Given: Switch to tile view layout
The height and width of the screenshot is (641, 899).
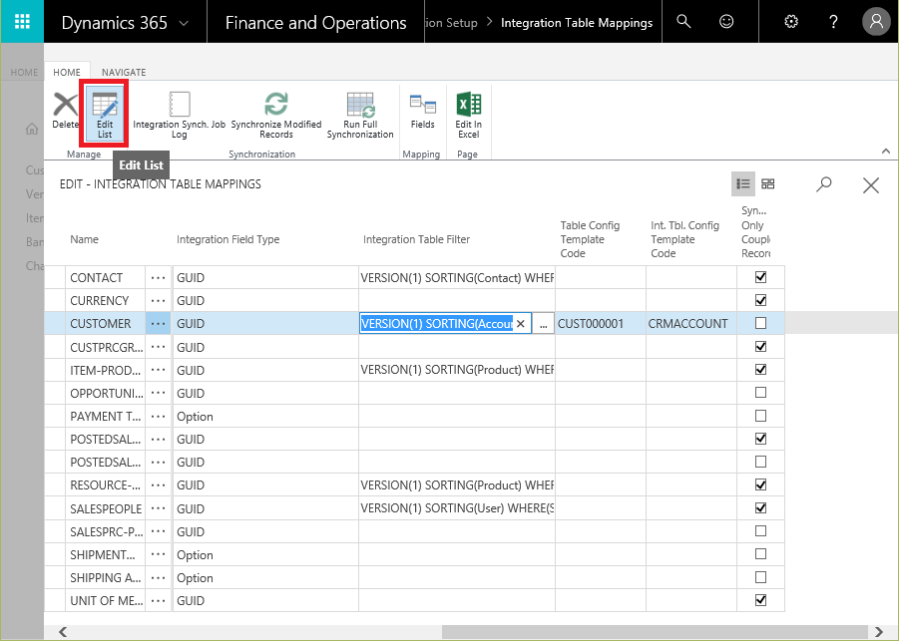Looking at the screenshot, I should pos(767,183).
